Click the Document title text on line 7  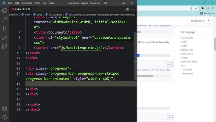click(57, 33)
